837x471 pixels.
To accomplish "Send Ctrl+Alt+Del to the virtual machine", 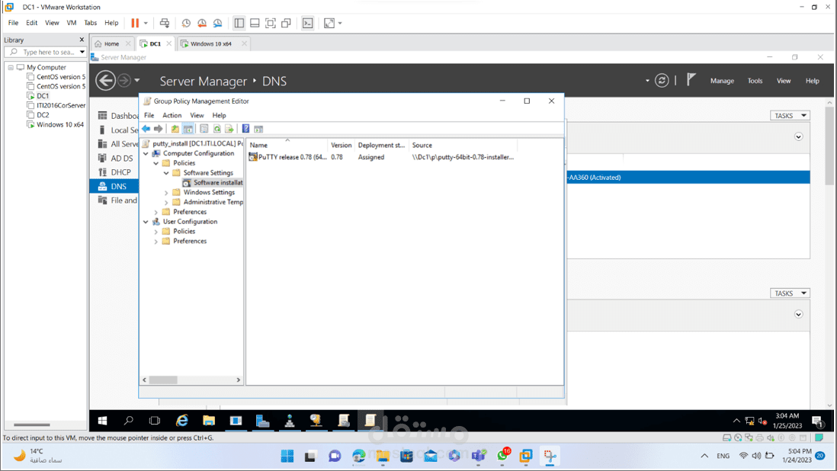I will pyautogui.click(x=165, y=23).
